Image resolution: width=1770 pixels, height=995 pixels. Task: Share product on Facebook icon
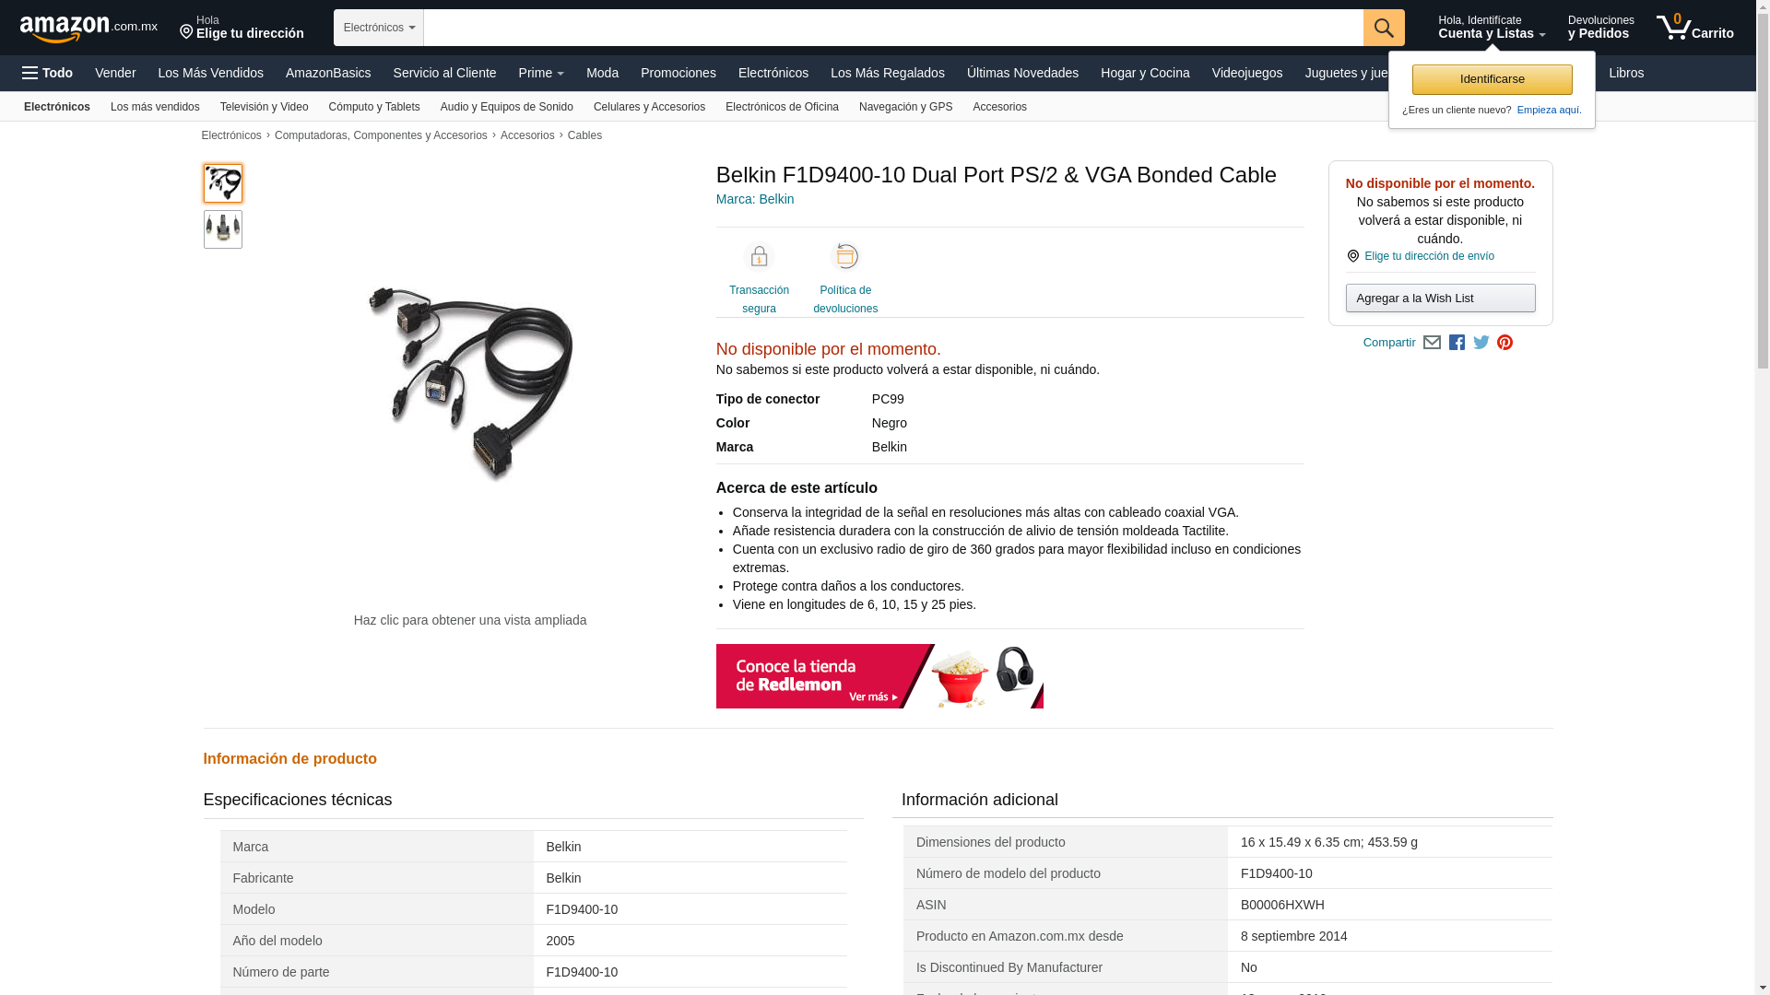[1457, 343]
